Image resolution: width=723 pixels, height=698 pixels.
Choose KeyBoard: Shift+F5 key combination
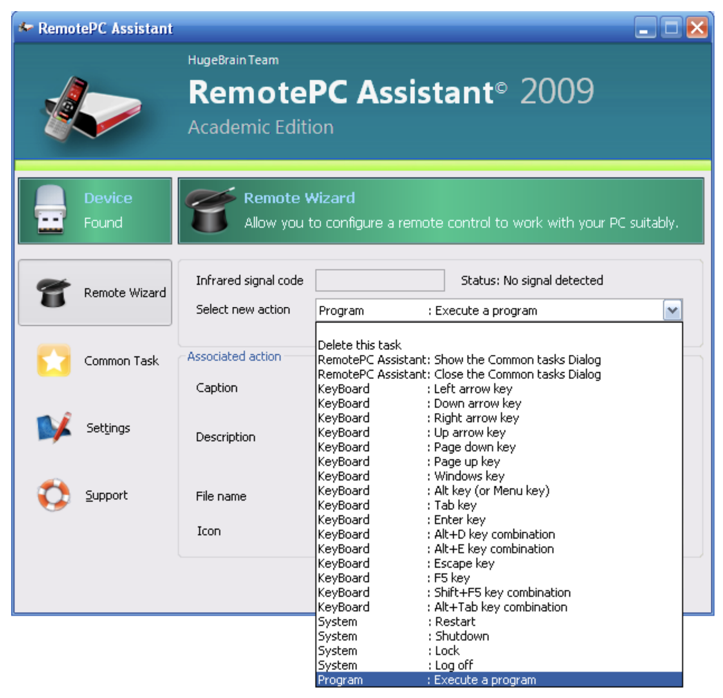point(499,592)
